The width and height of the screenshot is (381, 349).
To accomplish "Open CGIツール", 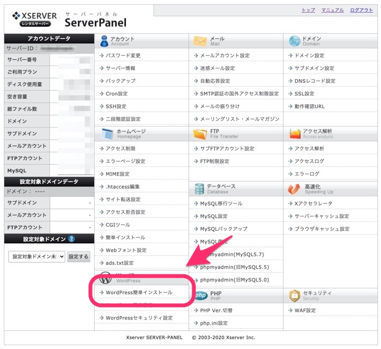I will coord(118,225).
